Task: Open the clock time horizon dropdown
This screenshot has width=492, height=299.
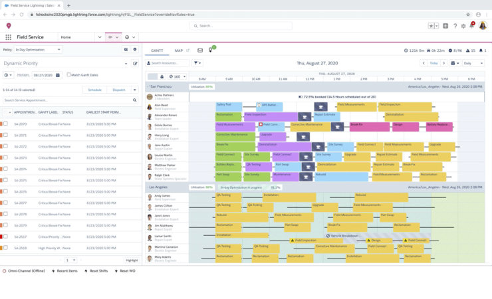Action: click(8, 75)
